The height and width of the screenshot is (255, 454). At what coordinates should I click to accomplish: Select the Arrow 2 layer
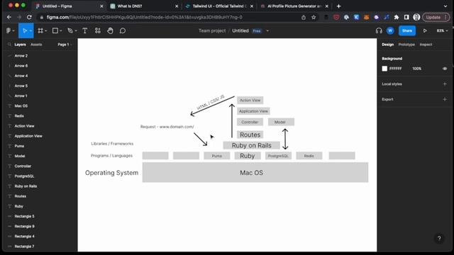21,56
